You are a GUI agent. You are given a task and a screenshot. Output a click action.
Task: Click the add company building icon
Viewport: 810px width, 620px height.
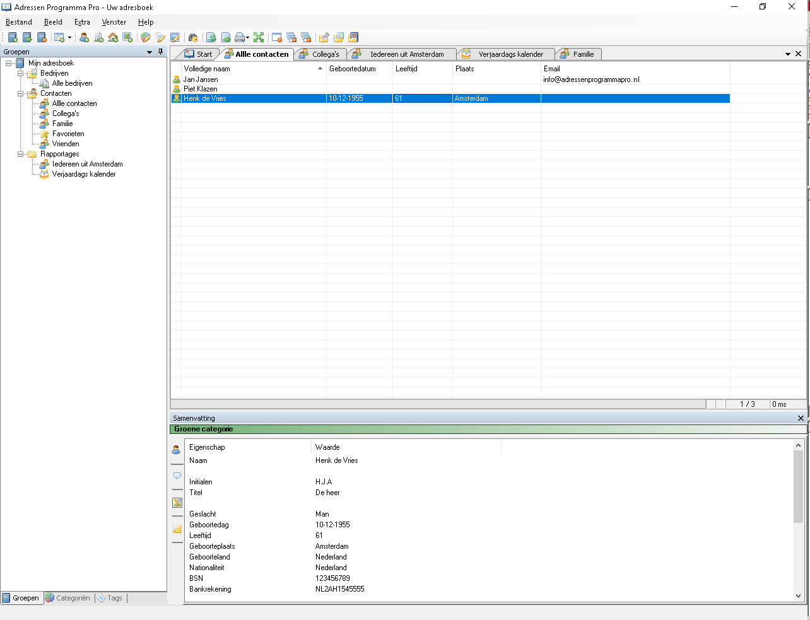tap(98, 38)
